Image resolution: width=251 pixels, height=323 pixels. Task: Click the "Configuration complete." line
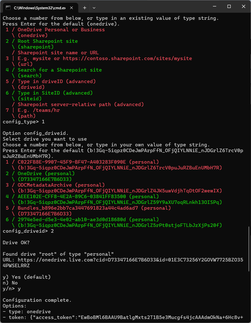pos(37,300)
